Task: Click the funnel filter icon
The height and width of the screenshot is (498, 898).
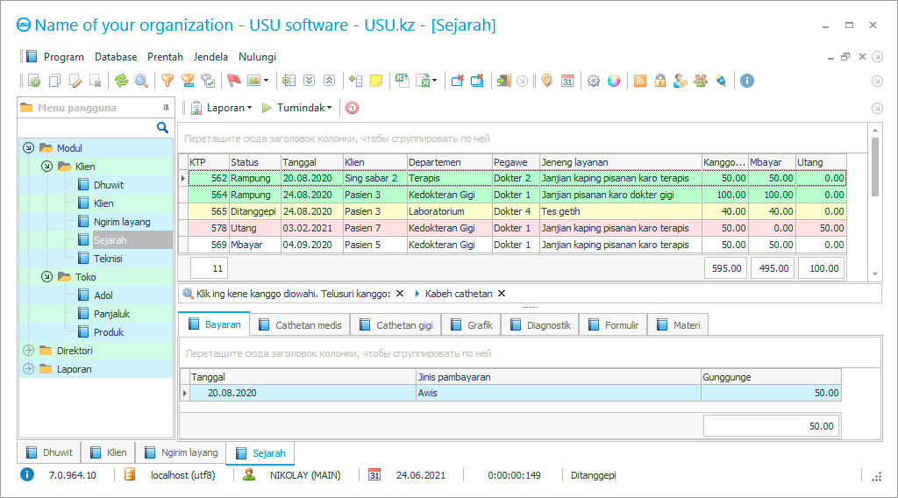Action: click(167, 81)
